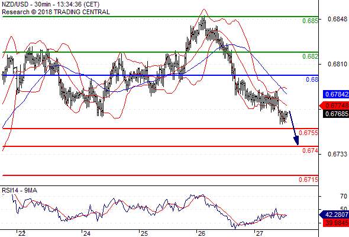This screenshot has width=349, height=237.
Task: Click the blue 0.67842 price tag
Action: (x=336, y=94)
